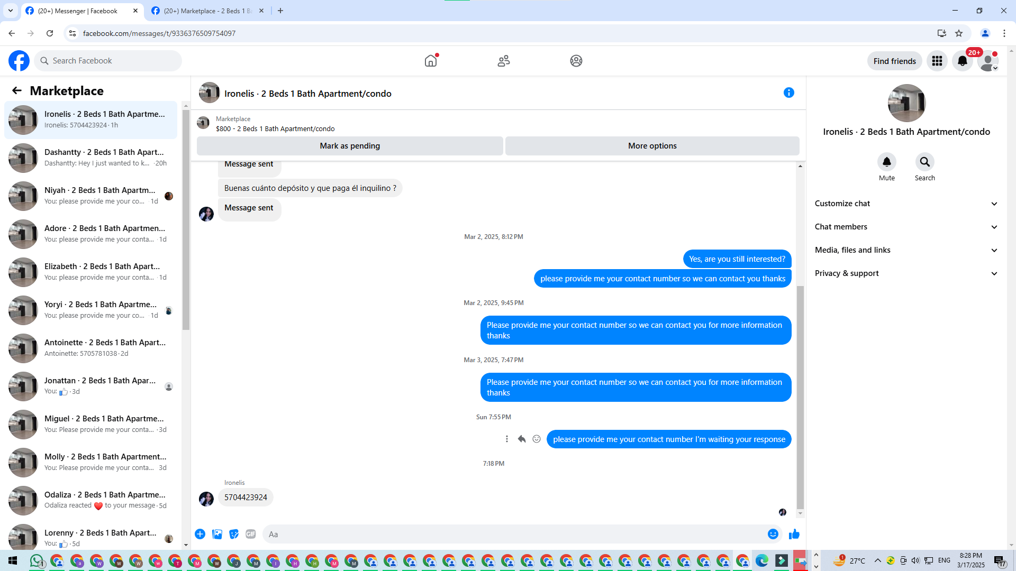Expand the Customize chat section
This screenshot has height=571, width=1016.
[906, 204]
